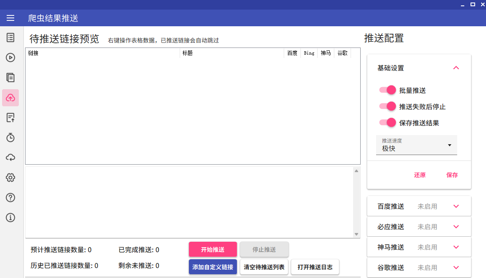This screenshot has height=278, width=486.
Task: Open the 推送速度 dropdown
Action: click(416, 145)
